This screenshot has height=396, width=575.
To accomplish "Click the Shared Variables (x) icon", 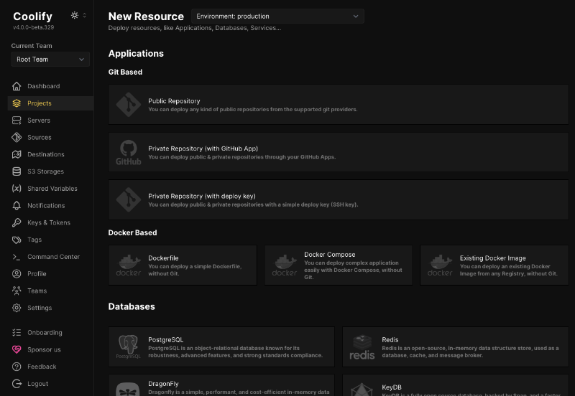I will 17,189.
